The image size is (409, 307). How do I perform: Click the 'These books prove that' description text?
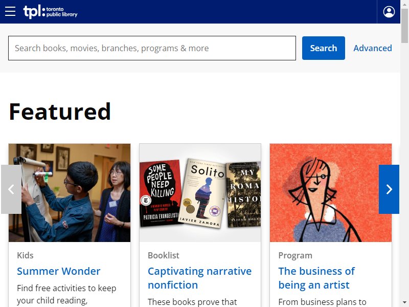coord(192,302)
